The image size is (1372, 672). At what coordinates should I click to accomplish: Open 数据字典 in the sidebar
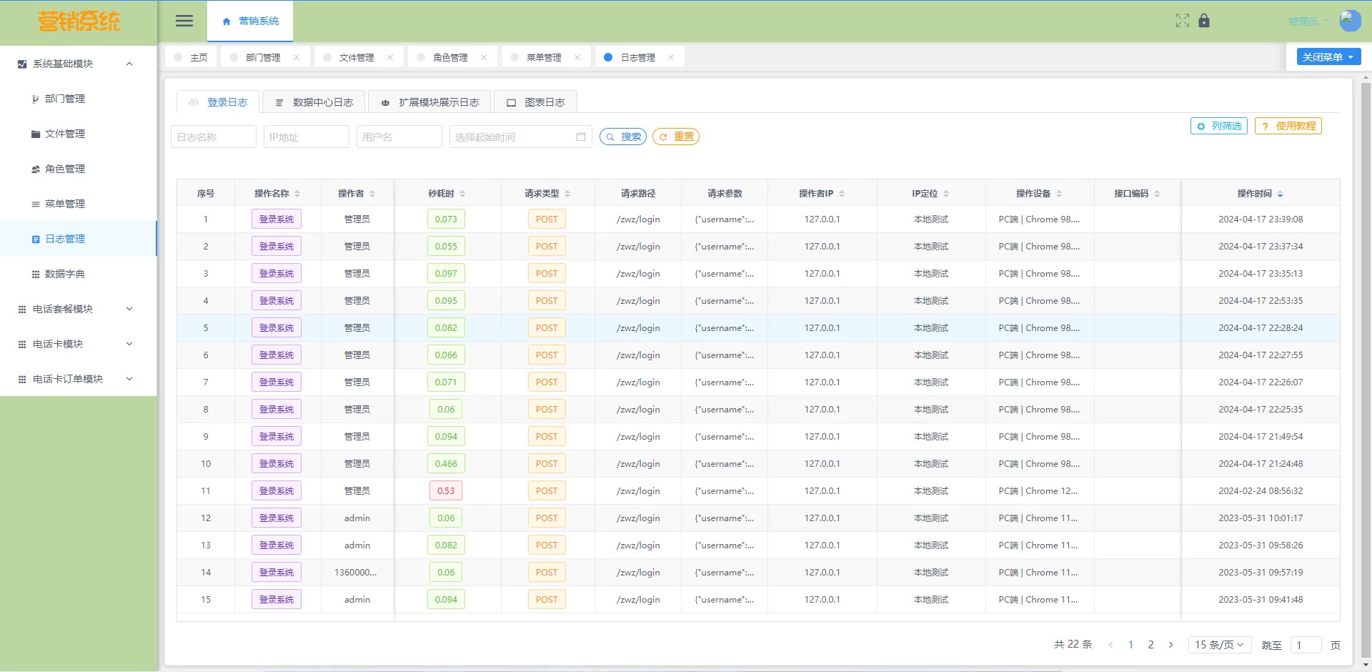coord(65,274)
